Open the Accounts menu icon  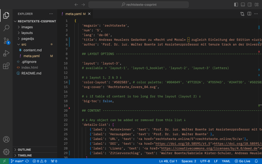[6, 139]
